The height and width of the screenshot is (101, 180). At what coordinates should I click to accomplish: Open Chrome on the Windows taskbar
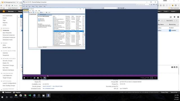point(25,95)
